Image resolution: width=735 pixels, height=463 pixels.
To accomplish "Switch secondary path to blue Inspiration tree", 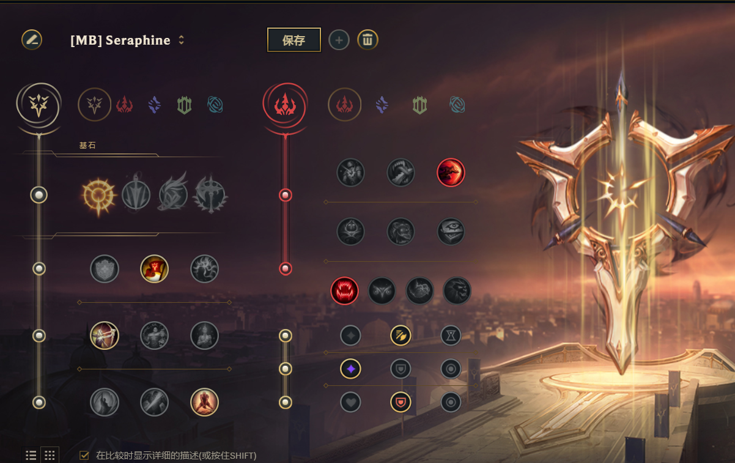I will [x=457, y=105].
